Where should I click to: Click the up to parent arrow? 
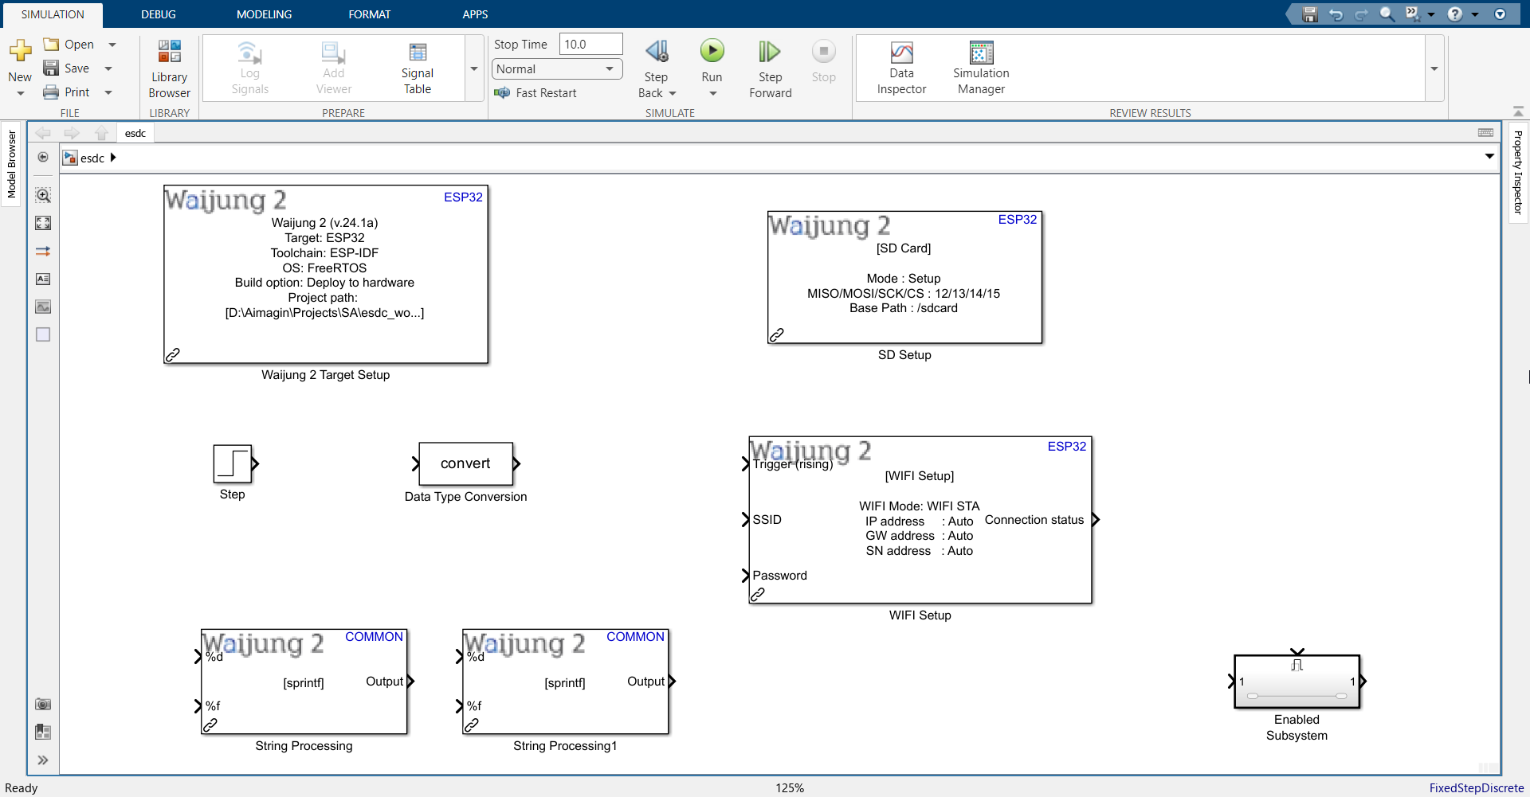point(101,133)
